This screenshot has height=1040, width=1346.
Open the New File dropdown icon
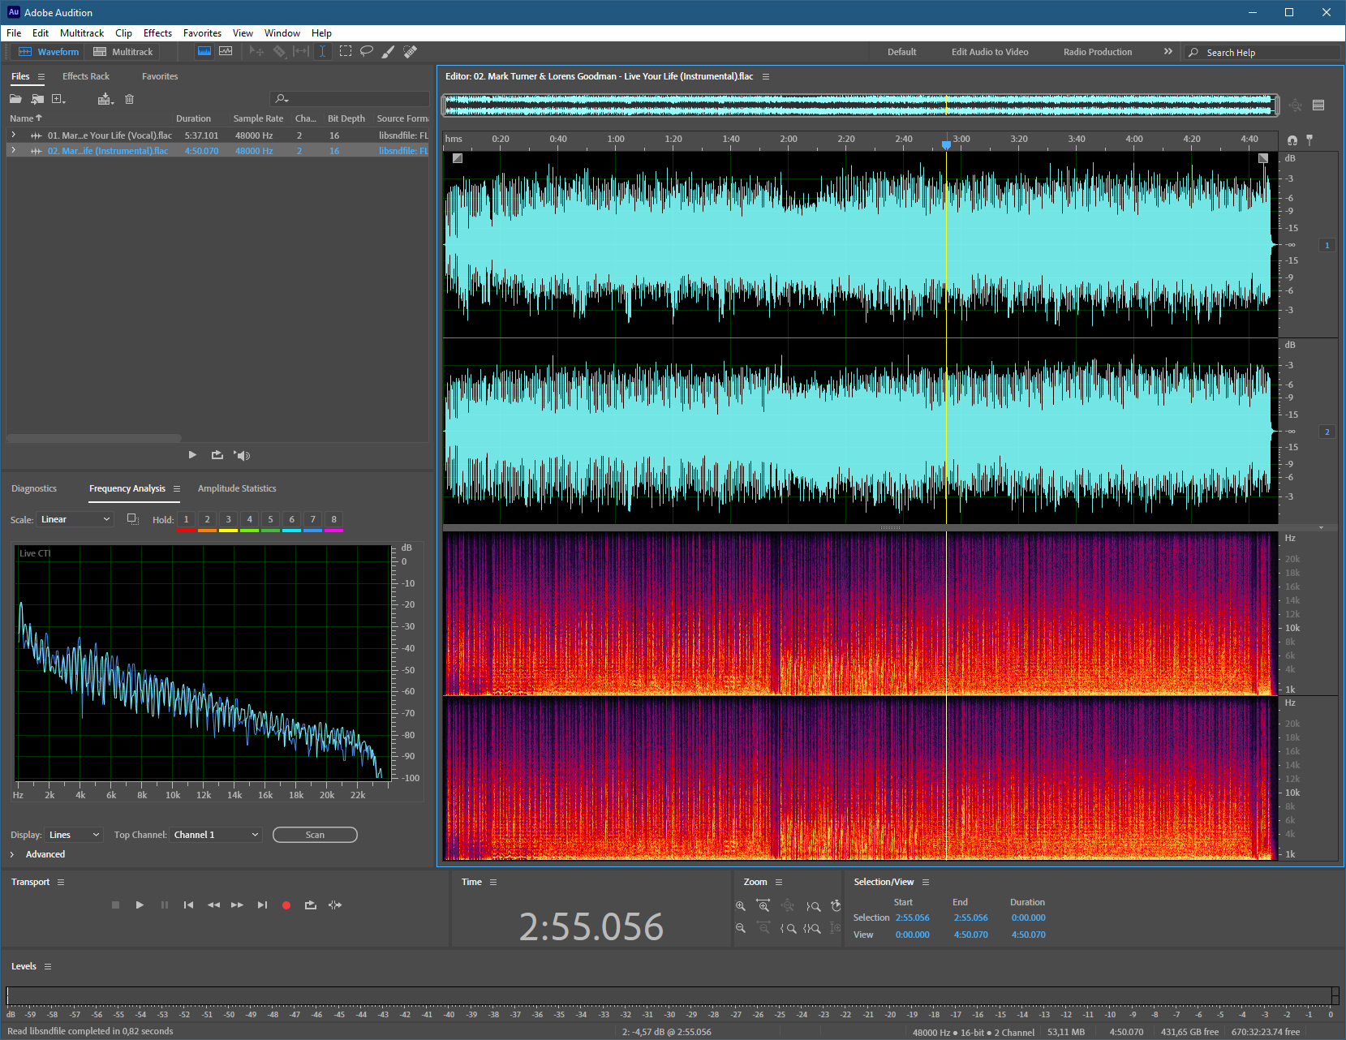pyautogui.click(x=58, y=99)
